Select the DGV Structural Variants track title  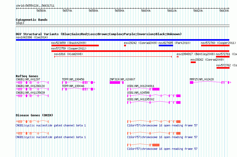(99, 34)
